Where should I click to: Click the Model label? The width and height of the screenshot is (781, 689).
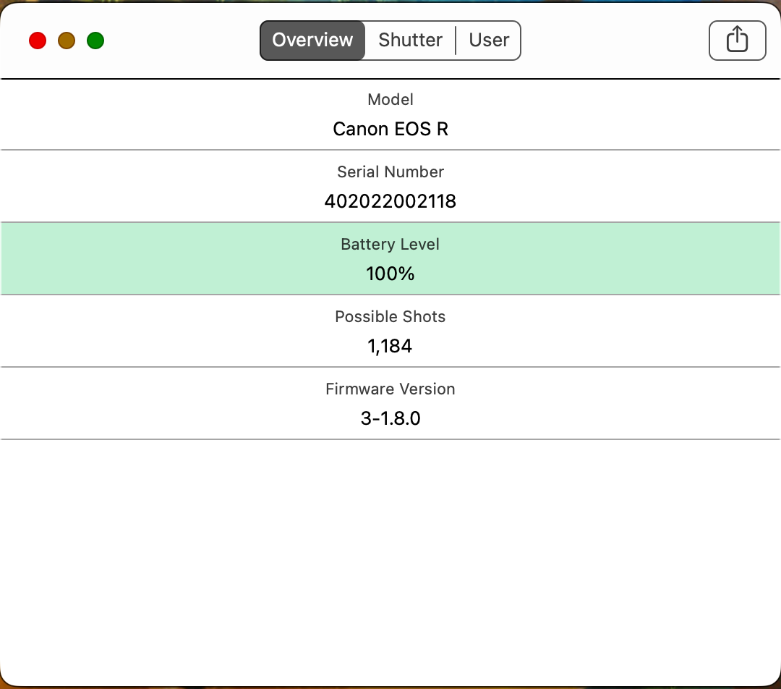tap(390, 100)
